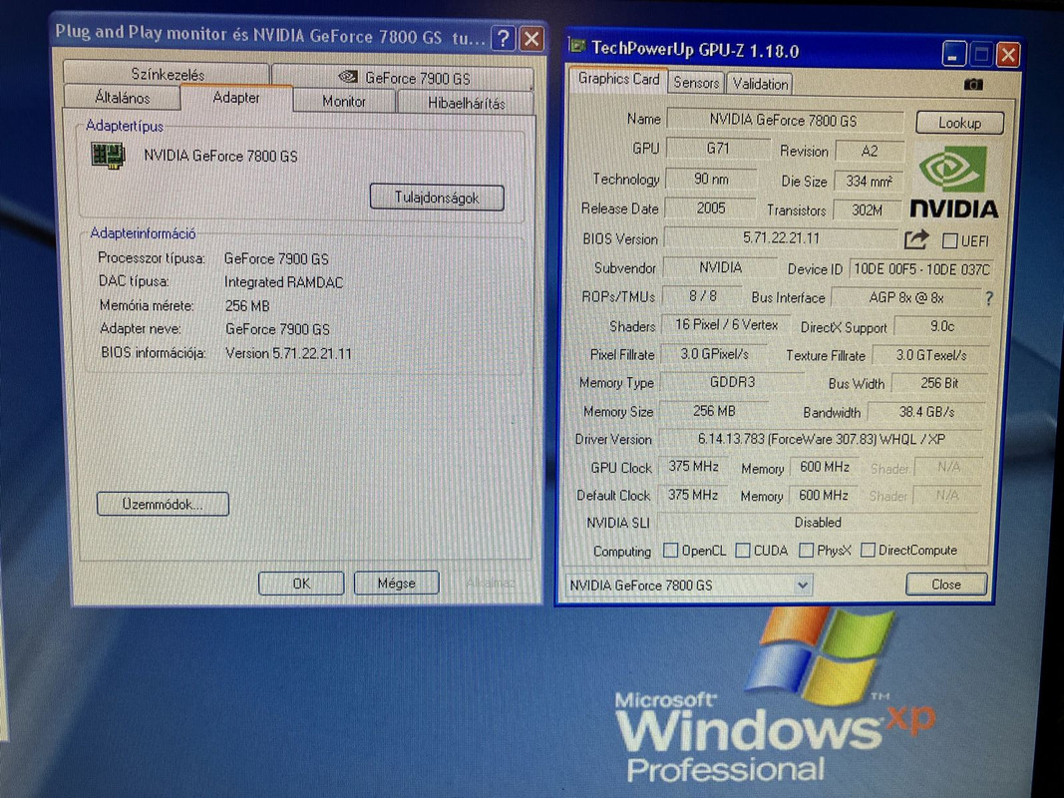Screen dimensions: 1064x798
Task: Click the help question mark in display properties title bar
Action: coord(503,39)
